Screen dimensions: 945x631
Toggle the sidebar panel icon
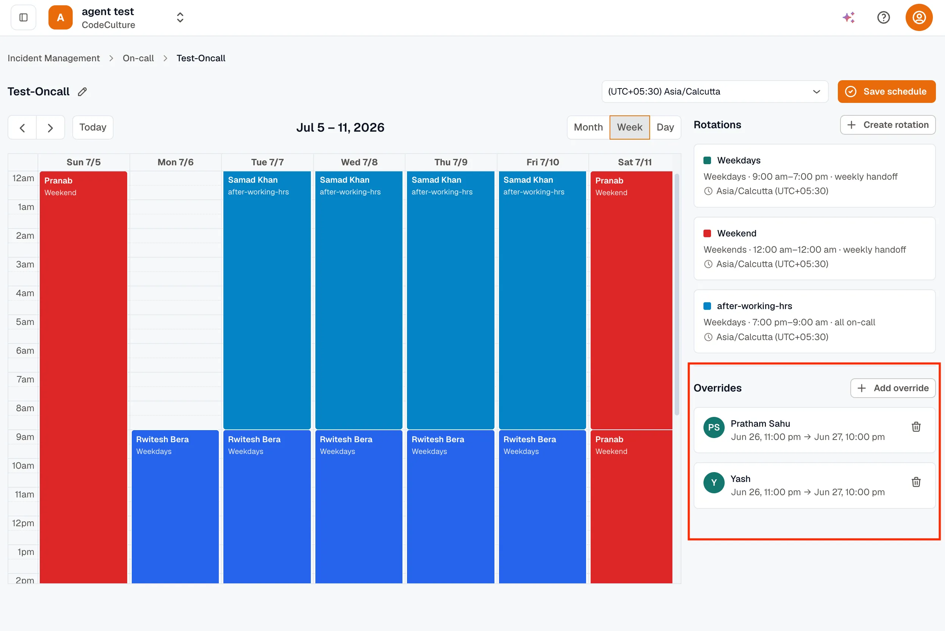coord(23,17)
